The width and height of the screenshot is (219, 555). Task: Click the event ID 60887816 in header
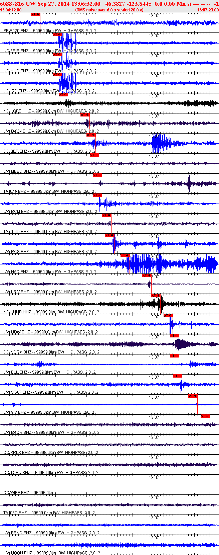[x=12, y=4]
